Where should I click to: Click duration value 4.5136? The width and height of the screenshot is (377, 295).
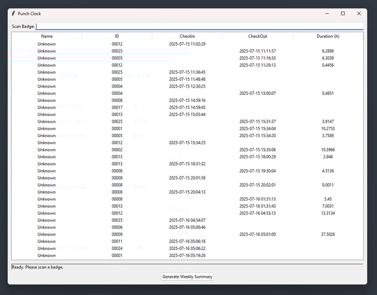(x=328, y=171)
